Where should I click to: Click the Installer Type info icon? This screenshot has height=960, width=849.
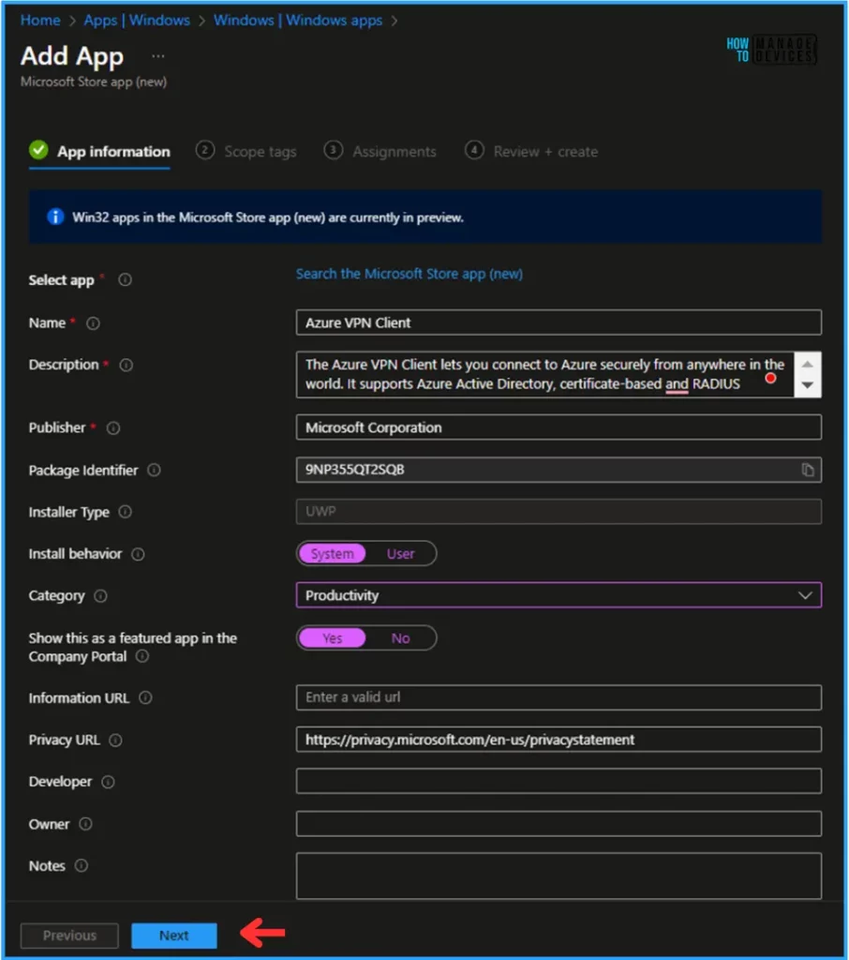tap(125, 512)
